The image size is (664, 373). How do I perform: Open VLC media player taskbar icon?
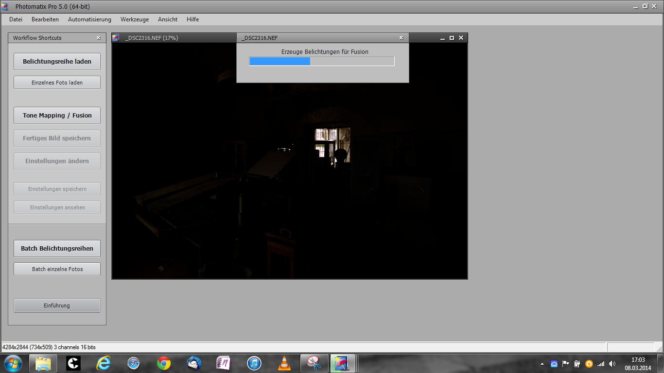284,363
